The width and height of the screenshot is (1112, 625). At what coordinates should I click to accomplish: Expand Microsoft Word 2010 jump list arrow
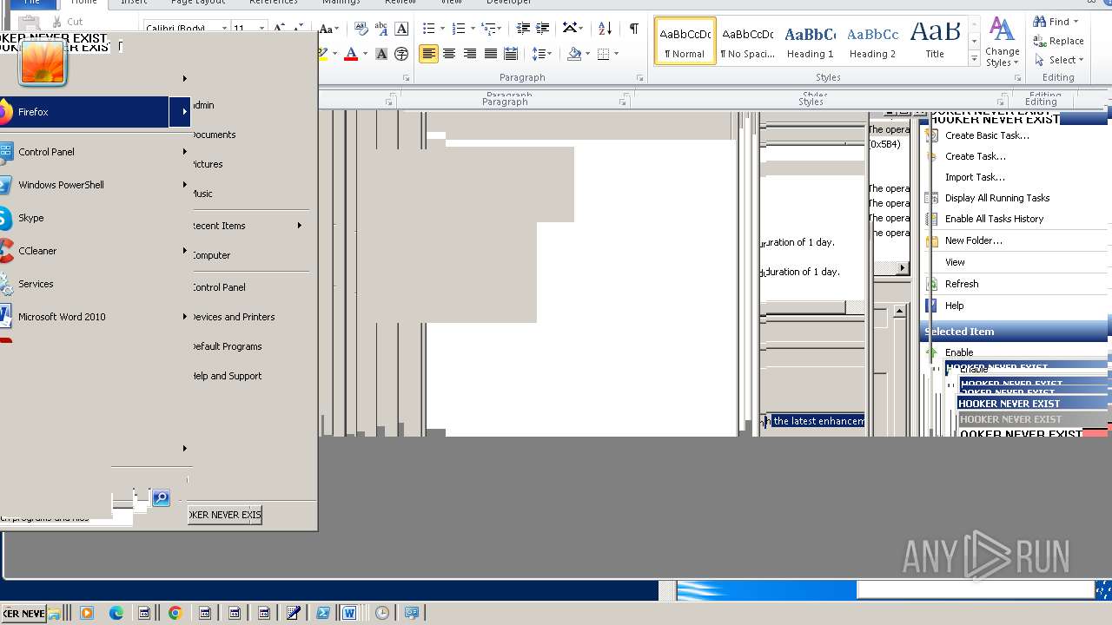(x=184, y=317)
